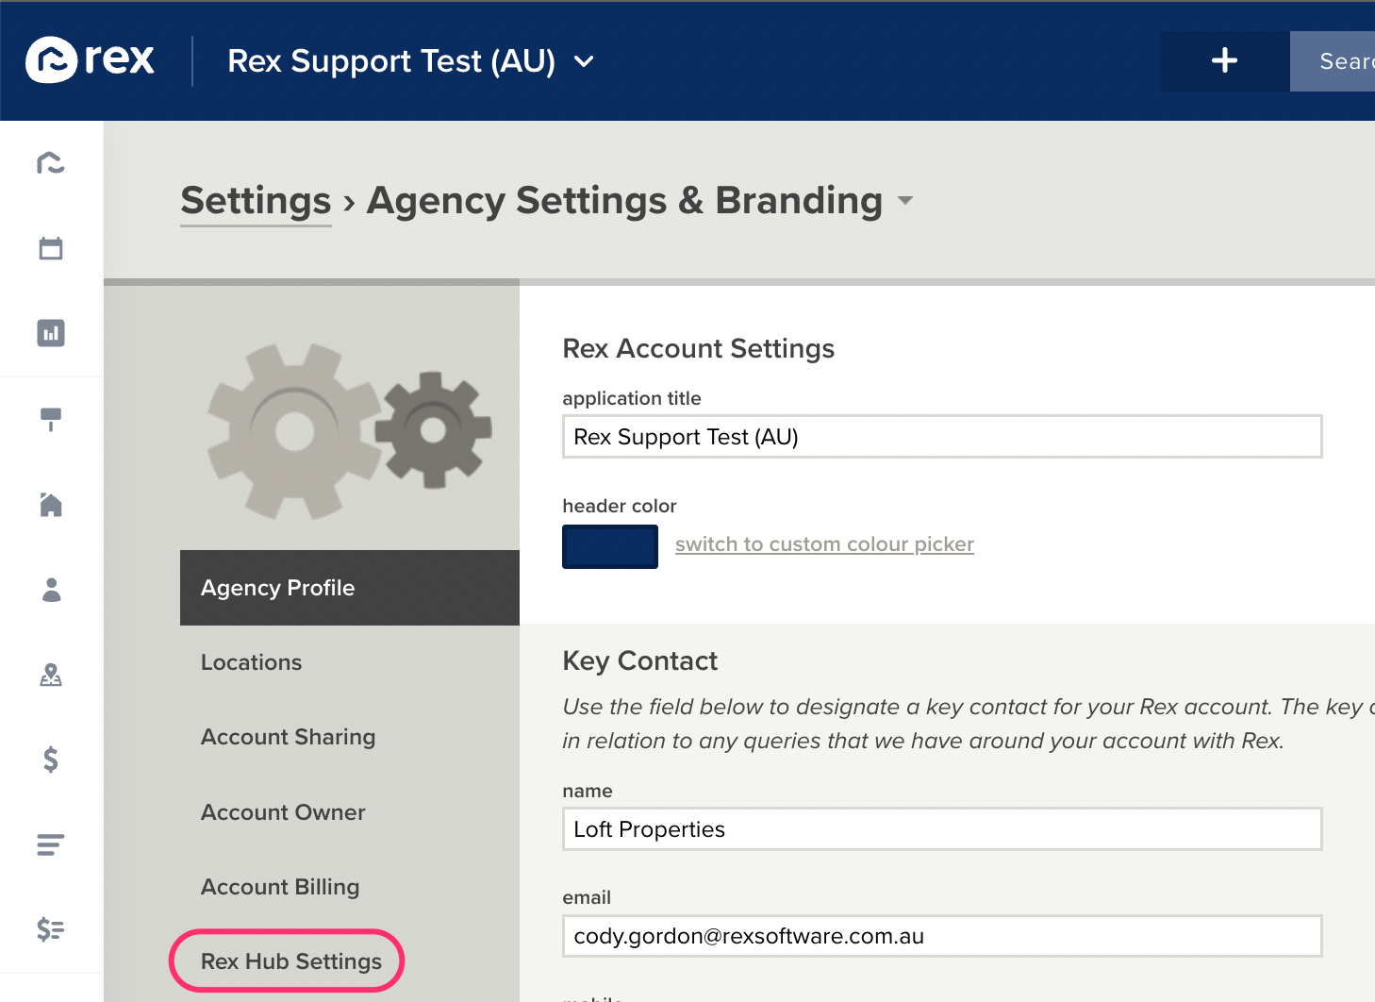Focus the key contact name field
Image resolution: width=1375 pixels, height=1002 pixels.
point(942,829)
